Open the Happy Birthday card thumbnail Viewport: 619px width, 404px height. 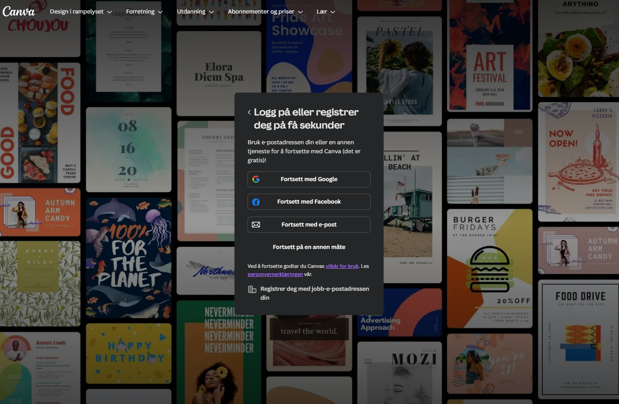tap(128, 353)
